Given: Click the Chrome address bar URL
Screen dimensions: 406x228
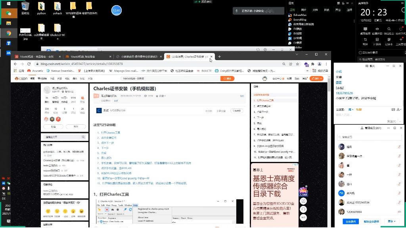Looking at the screenshot, I should point(82,64).
